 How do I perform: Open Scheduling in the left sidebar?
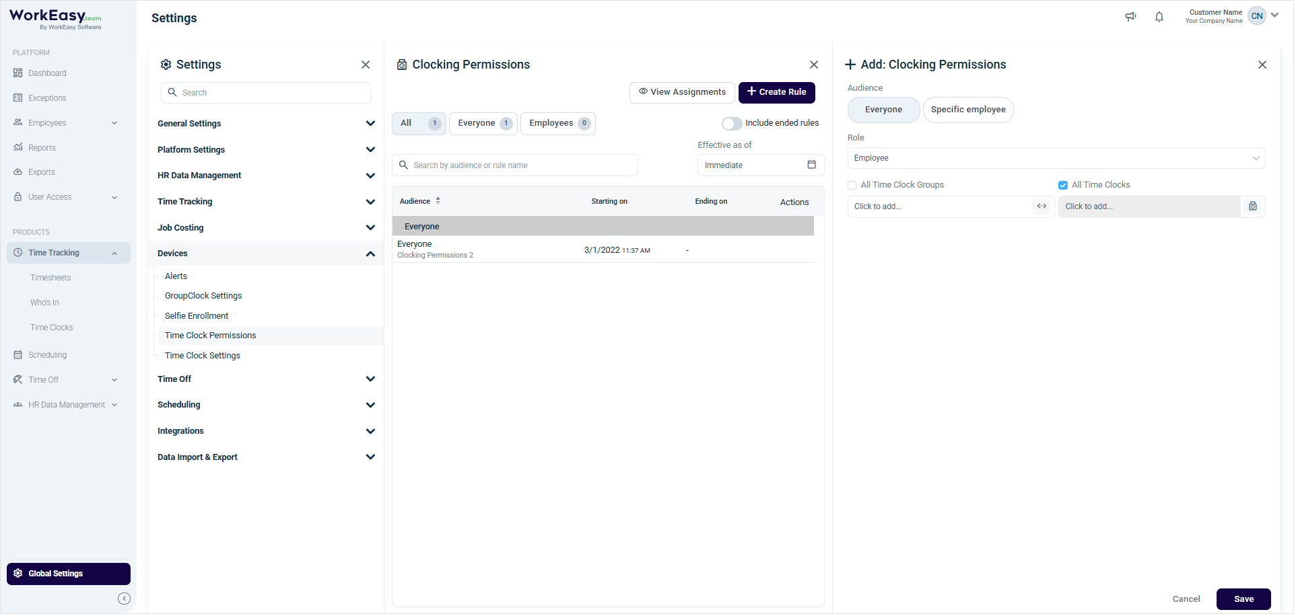click(47, 355)
